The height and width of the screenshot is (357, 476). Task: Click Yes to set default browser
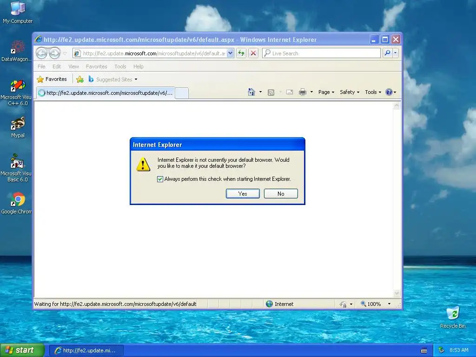click(x=243, y=194)
